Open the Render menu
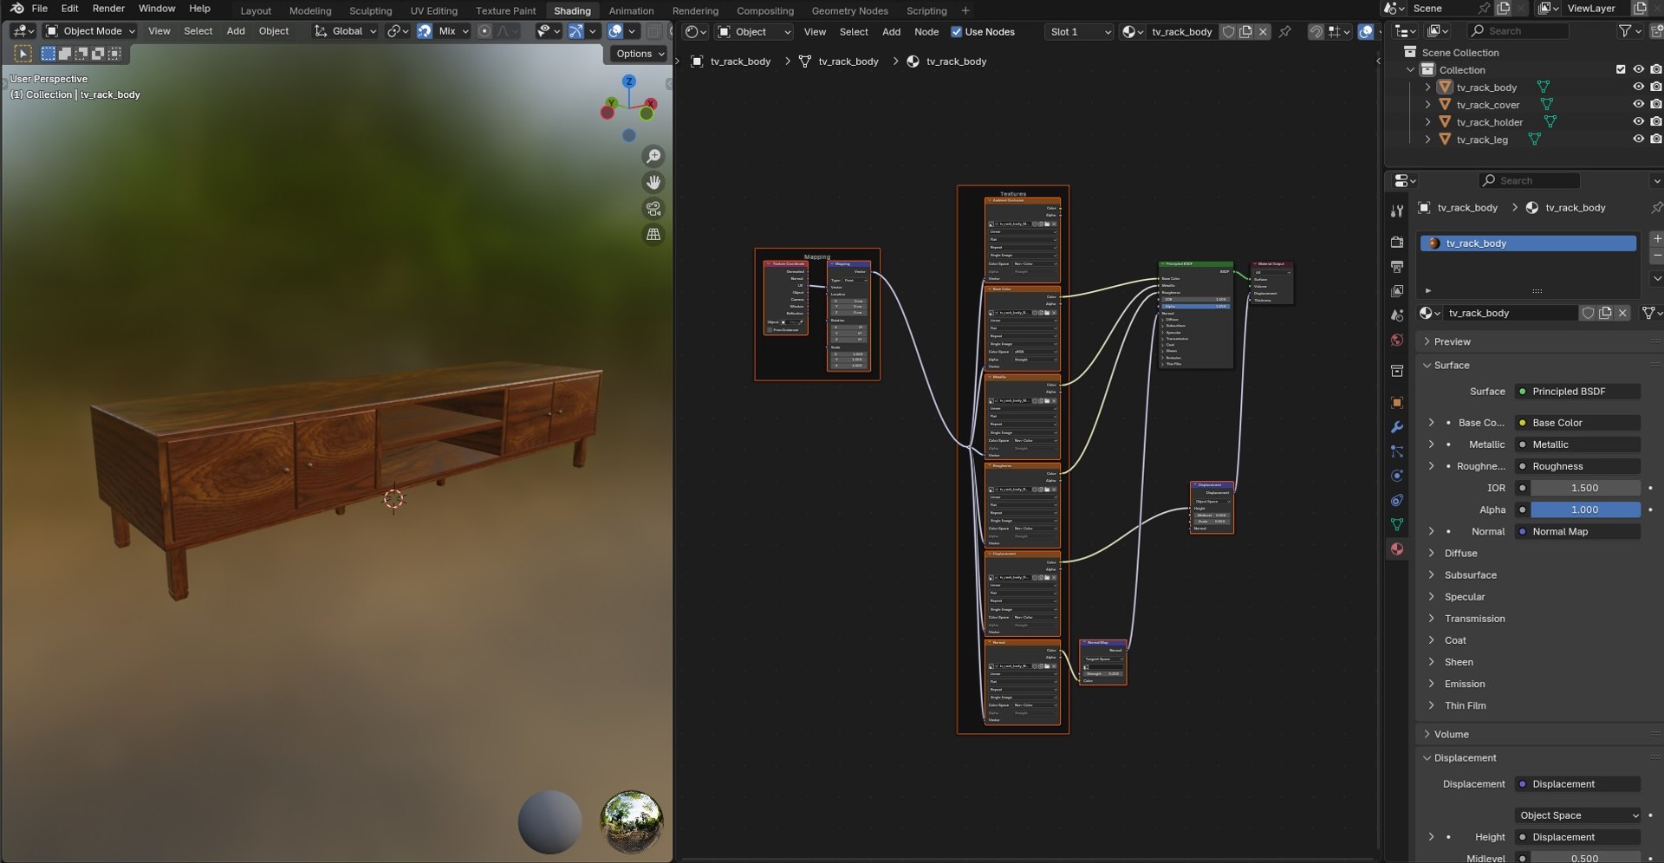This screenshot has width=1664, height=863. [108, 9]
